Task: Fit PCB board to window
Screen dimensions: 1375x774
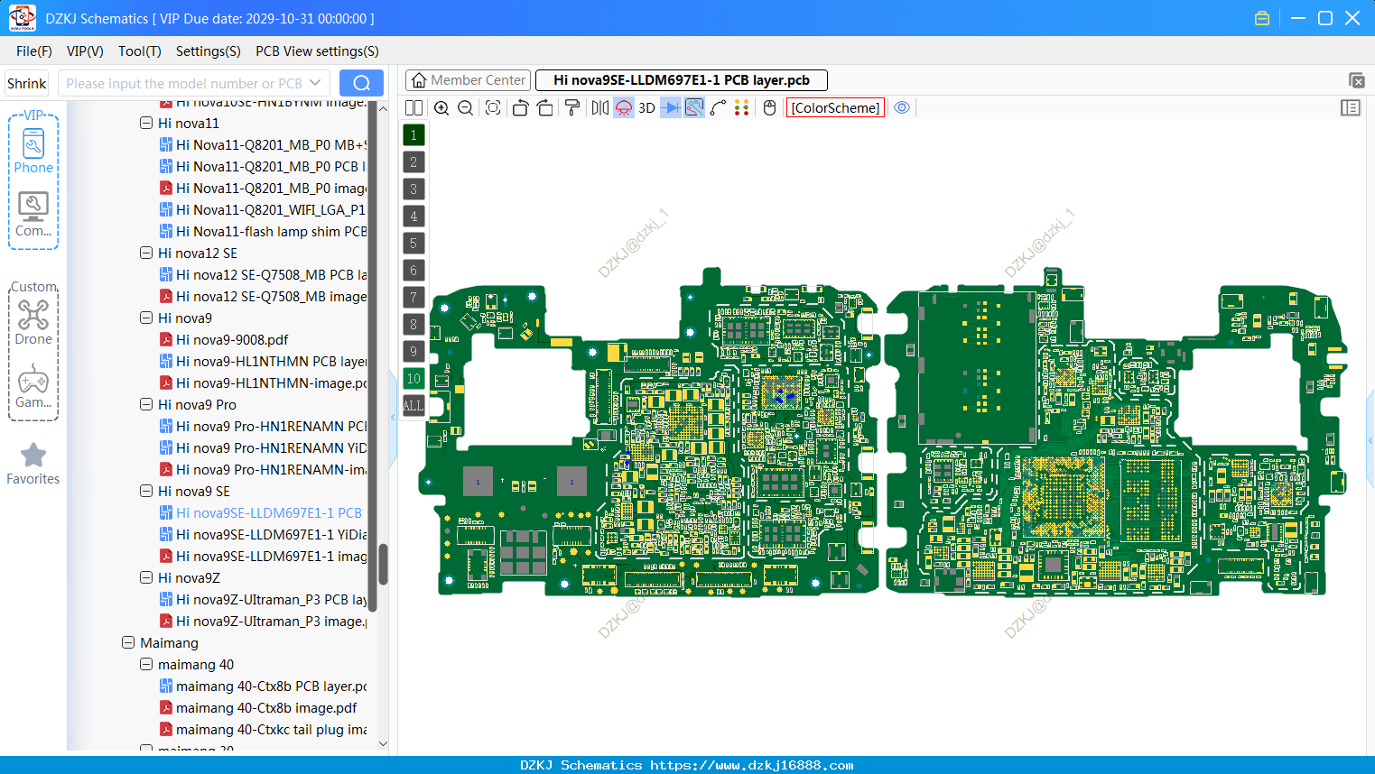Action: tap(493, 108)
